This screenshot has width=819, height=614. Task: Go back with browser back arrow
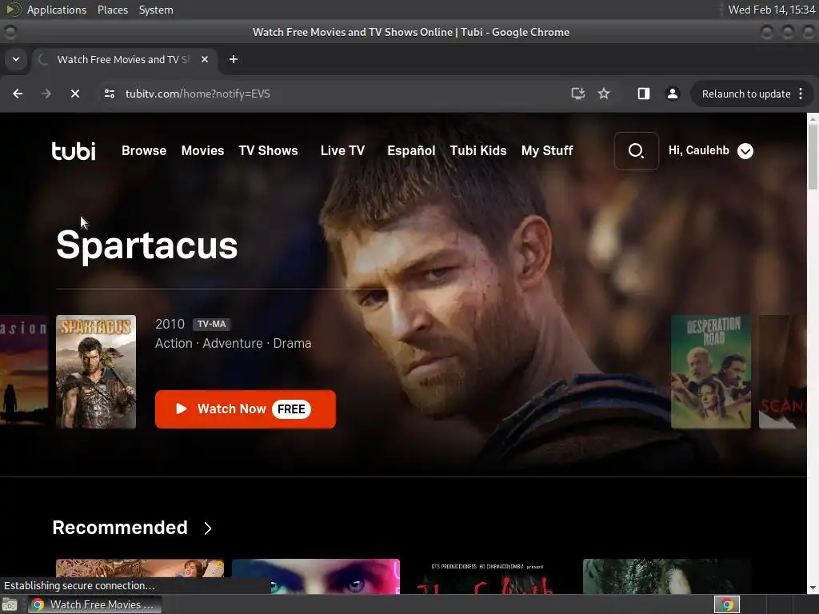(18, 94)
